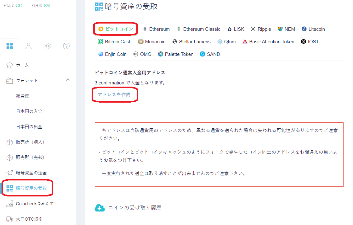Click the box icon beside 販売所（売却）

click(x=9, y=158)
